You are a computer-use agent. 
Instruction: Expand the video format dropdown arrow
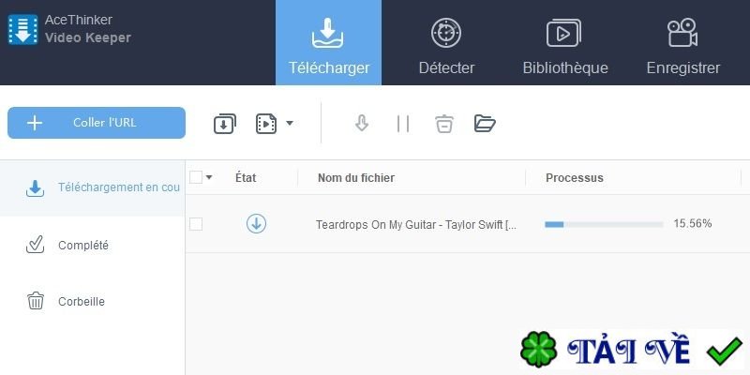pyautogui.click(x=290, y=124)
